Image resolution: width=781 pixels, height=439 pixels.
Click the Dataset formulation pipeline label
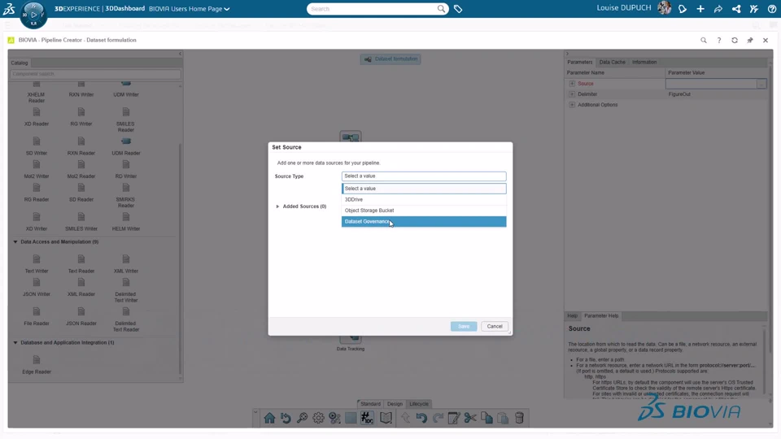pyautogui.click(x=390, y=59)
